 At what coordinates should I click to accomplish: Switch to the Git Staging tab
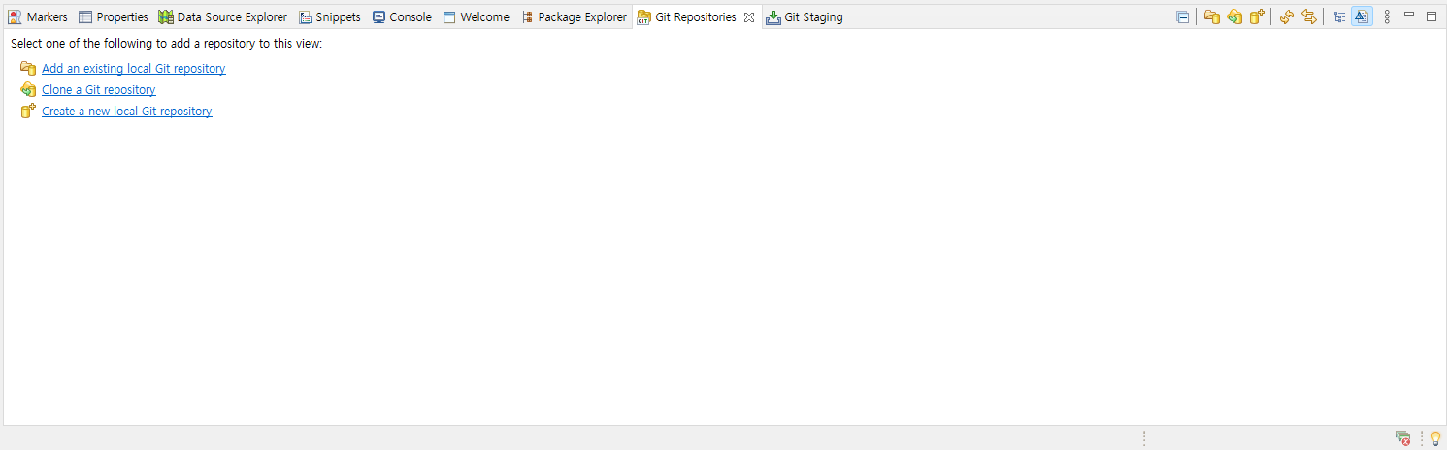click(x=805, y=17)
